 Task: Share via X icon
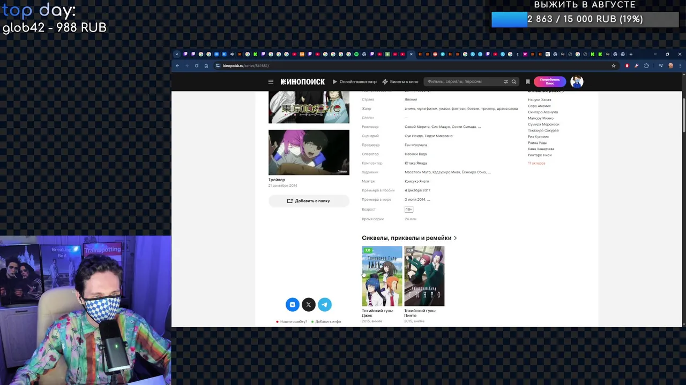(x=308, y=305)
